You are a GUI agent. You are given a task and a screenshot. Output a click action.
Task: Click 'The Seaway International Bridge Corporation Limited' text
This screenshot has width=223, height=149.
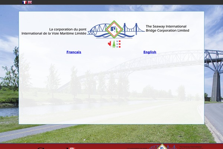[x=167, y=28]
